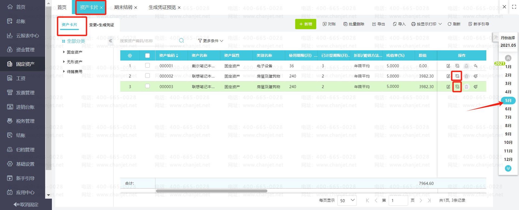Click the 批量删除 button

click(x=354, y=24)
